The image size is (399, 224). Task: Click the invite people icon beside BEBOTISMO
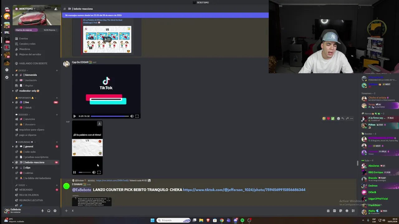pyautogui.click(x=56, y=9)
